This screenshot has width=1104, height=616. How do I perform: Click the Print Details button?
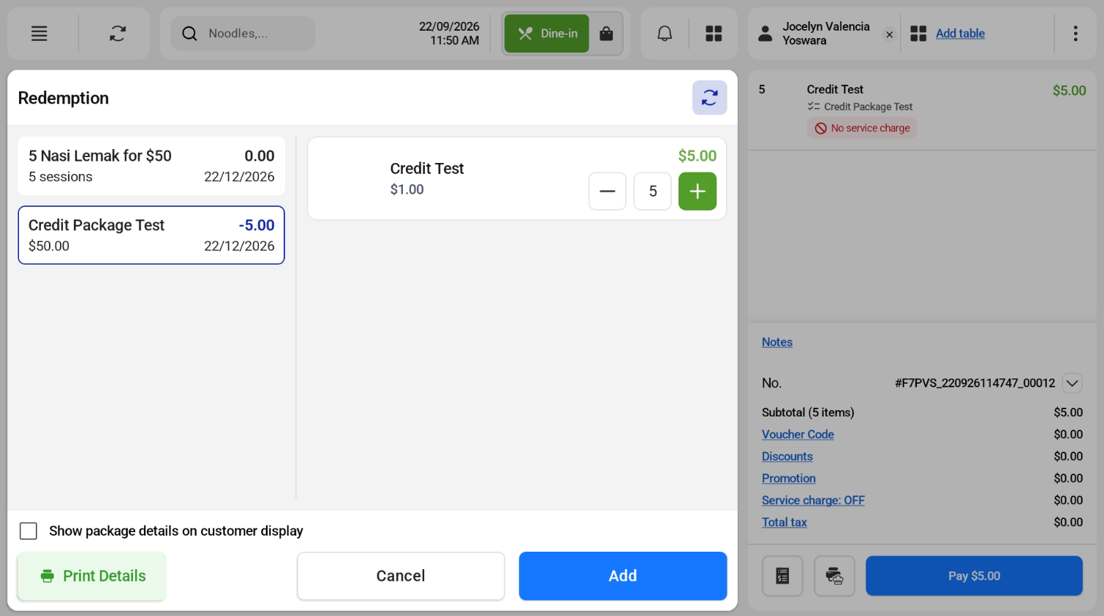pyautogui.click(x=92, y=577)
